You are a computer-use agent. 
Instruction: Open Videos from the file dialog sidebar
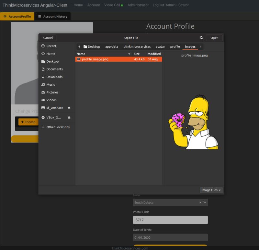[52, 100]
